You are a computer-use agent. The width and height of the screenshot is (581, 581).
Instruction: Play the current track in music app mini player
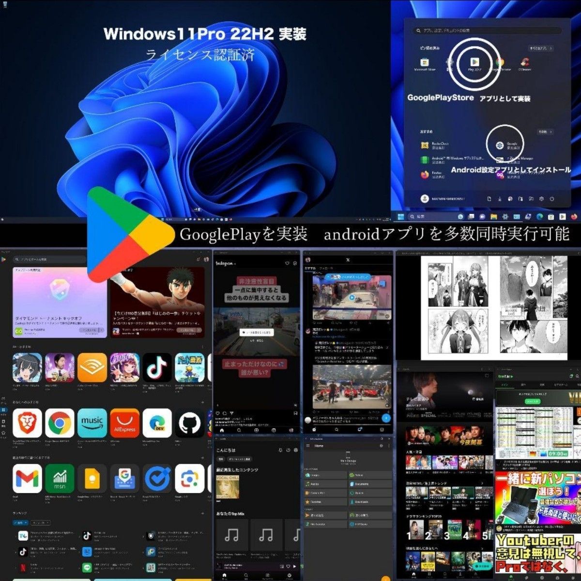pyautogui.click(x=295, y=566)
